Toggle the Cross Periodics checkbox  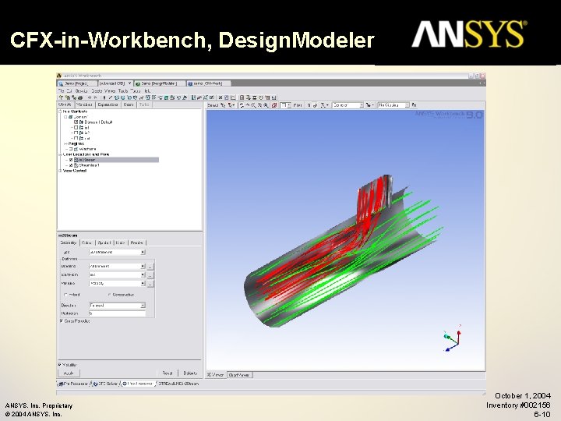(62, 321)
